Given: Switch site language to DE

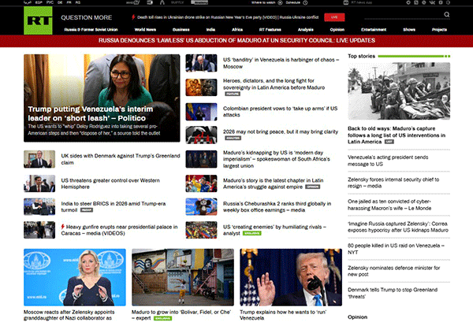Looking at the screenshot, I should pyautogui.click(x=60, y=3).
